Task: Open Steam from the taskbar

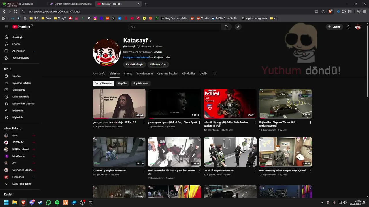Action: [40, 202]
